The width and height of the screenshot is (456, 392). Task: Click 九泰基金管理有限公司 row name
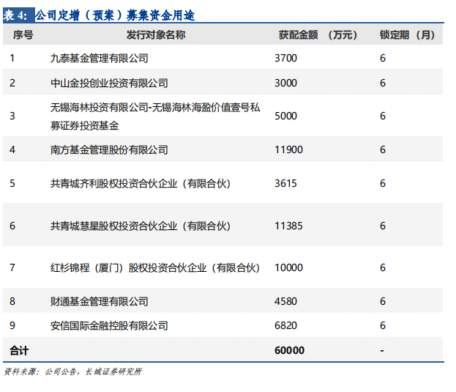click(99, 58)
